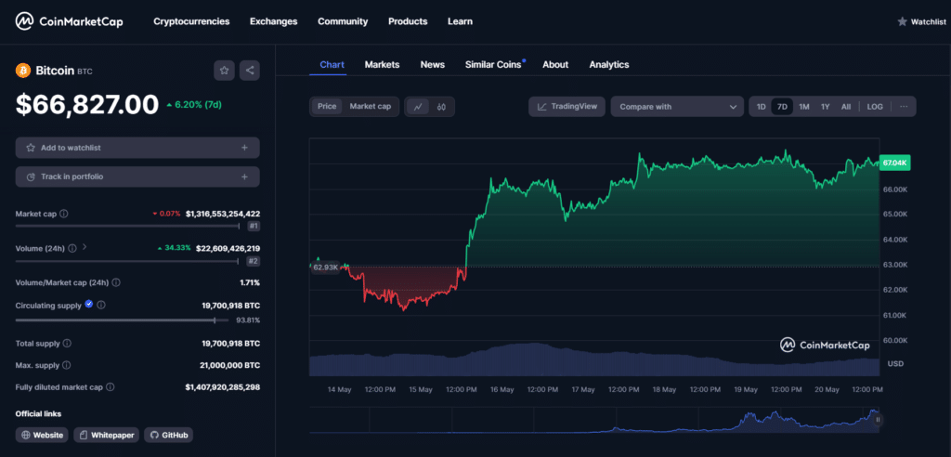Click the Add to watchlist button
This screenshot has height=457, width=951.
coord(137,148)
